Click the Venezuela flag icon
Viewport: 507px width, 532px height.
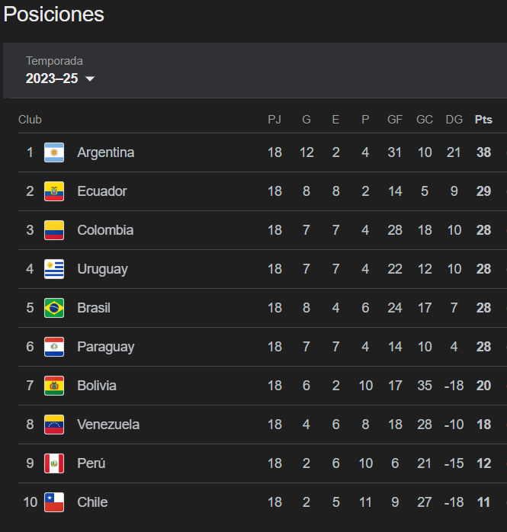click(54, 425)
